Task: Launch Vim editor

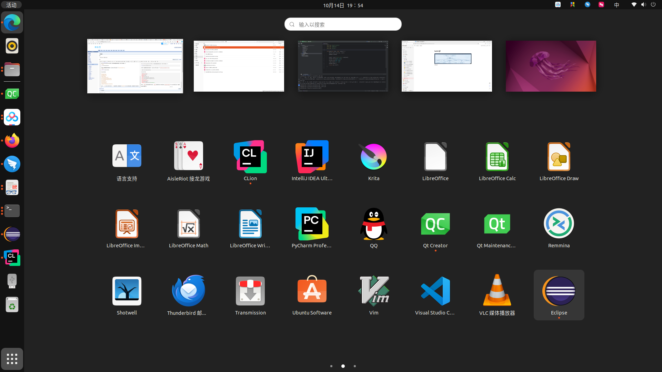Action: 374,295
